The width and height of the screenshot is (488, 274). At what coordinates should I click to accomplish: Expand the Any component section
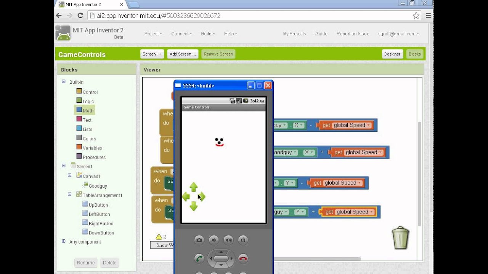pyautogui.click(x=64, y=241)
